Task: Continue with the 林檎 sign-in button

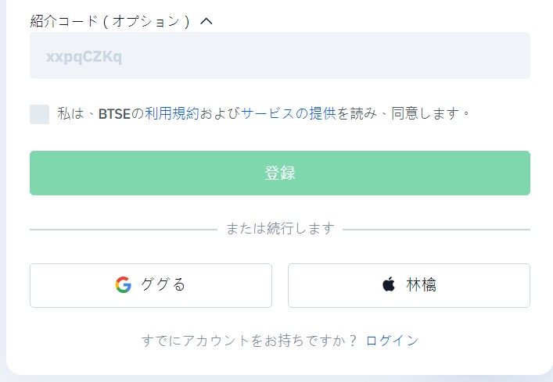Action: [409, 285]
